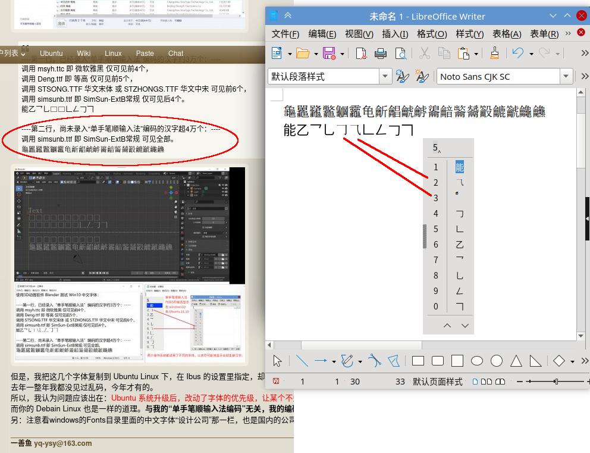
Task: Switch to single-page view layout
Action: click(475, 382)
